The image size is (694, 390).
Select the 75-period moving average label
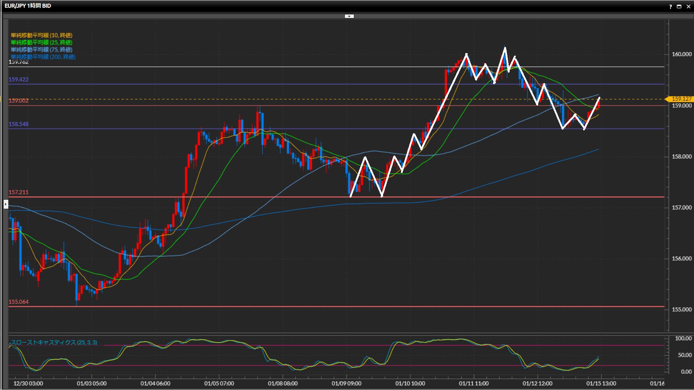pyautogui.click(x=42, y=49)
